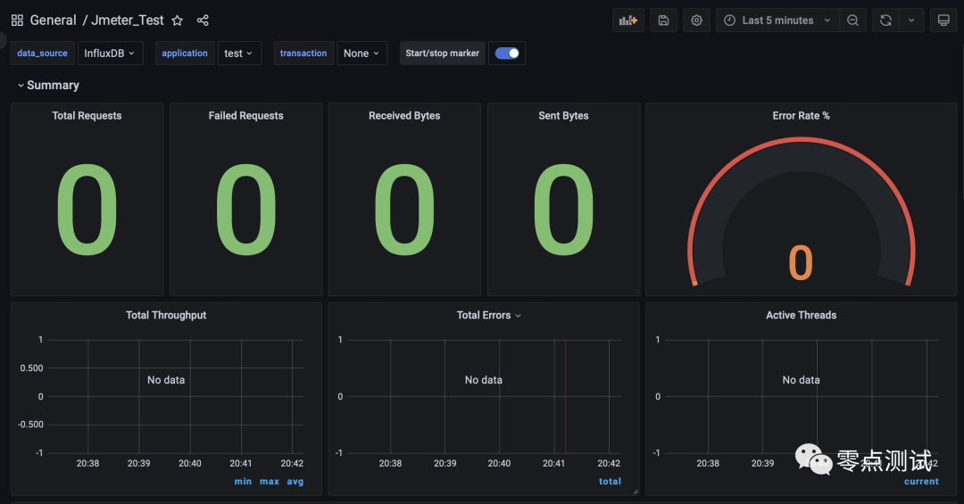This screenshot has height=504, width=964.
Task: Click the total legend header in Total Errors
Action: 610,482
